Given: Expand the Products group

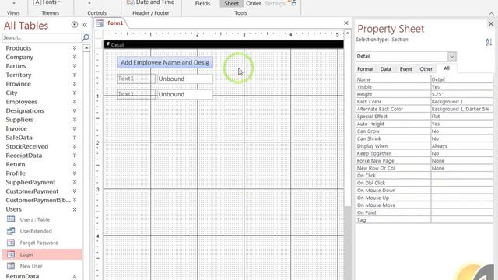Looking at the screenshot, I should [75, 48].
